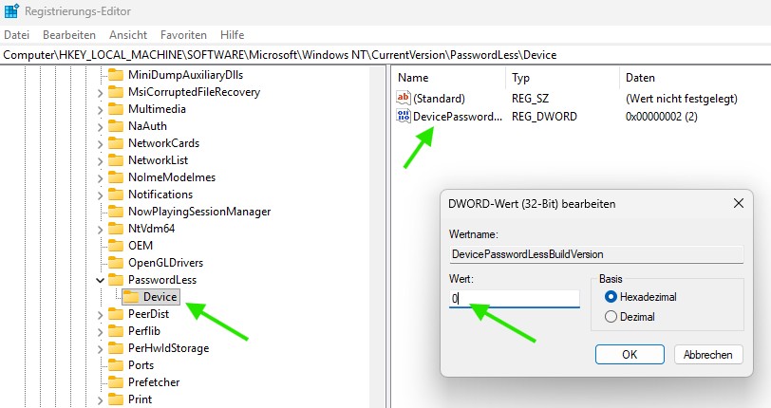Expand the MiniDumpAuxiliaryDlls tree node

pos(101,75)
